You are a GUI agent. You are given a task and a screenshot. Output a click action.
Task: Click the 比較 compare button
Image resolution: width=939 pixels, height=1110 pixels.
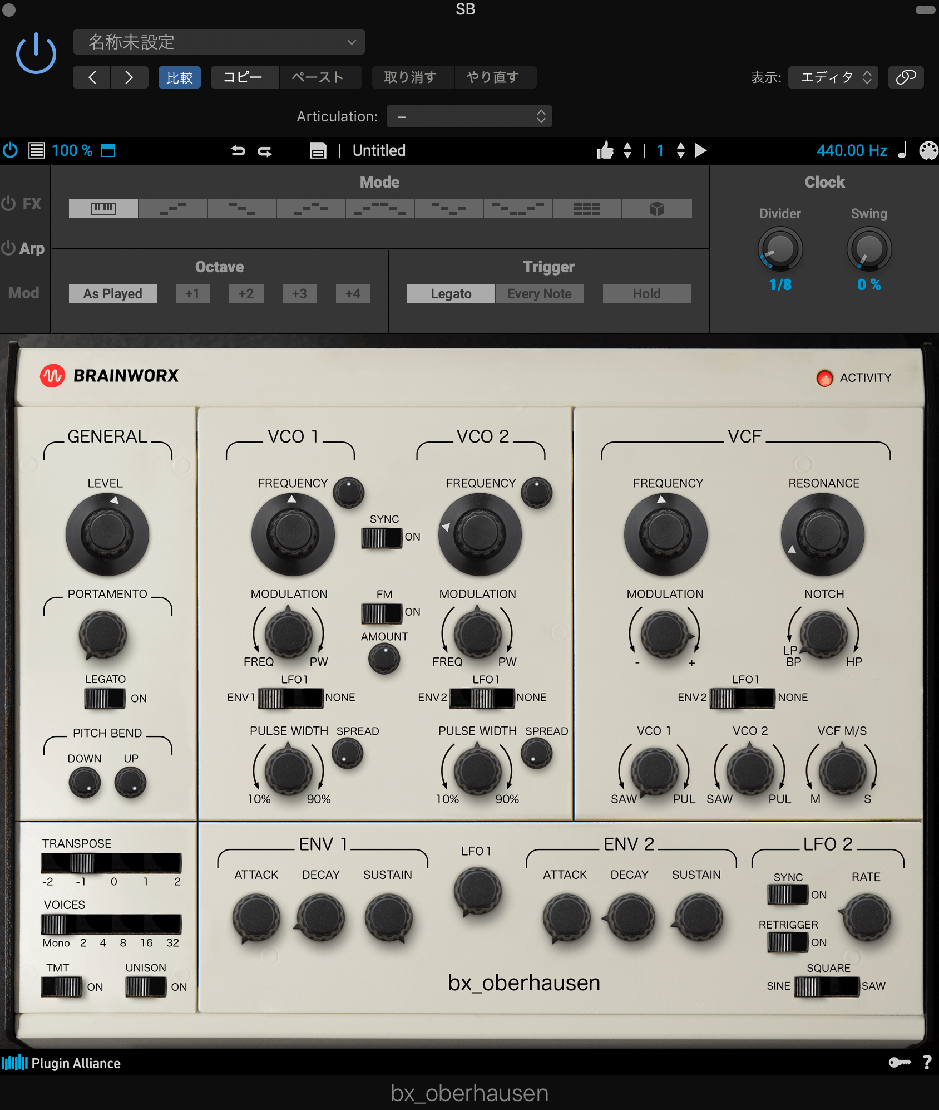pos(180,77)
